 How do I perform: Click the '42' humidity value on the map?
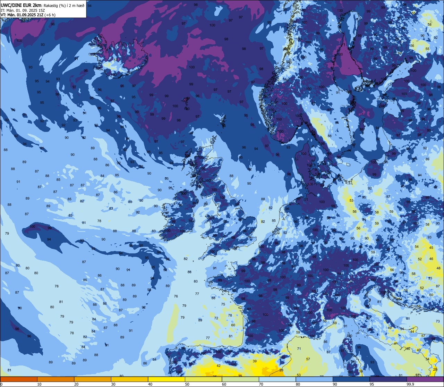[219, 365]
